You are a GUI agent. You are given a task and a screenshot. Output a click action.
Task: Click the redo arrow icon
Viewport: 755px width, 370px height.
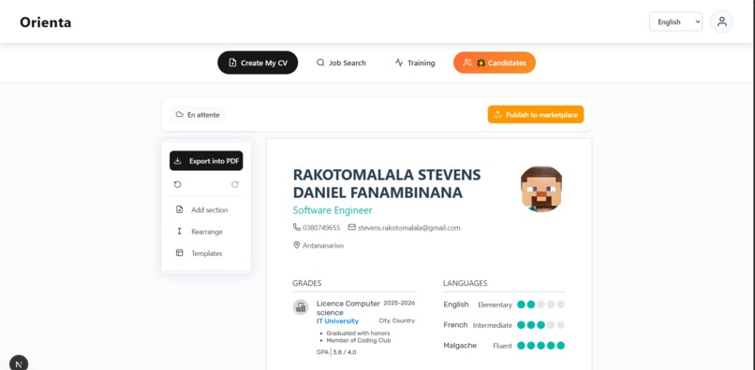[x=235, y=184]
